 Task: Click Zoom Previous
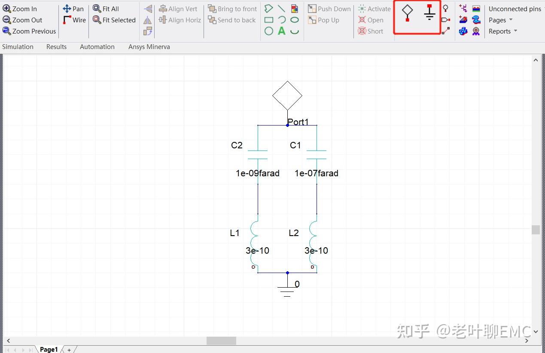(x=29, y=31)
